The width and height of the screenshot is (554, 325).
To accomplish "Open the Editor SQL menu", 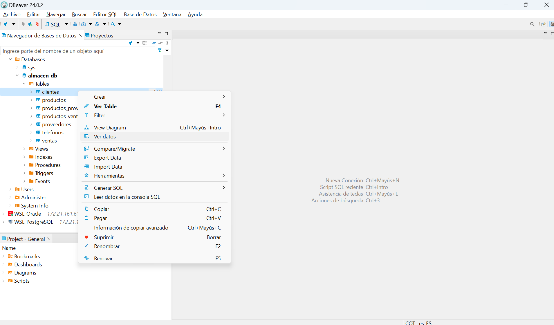I will (x=105, y=14).
